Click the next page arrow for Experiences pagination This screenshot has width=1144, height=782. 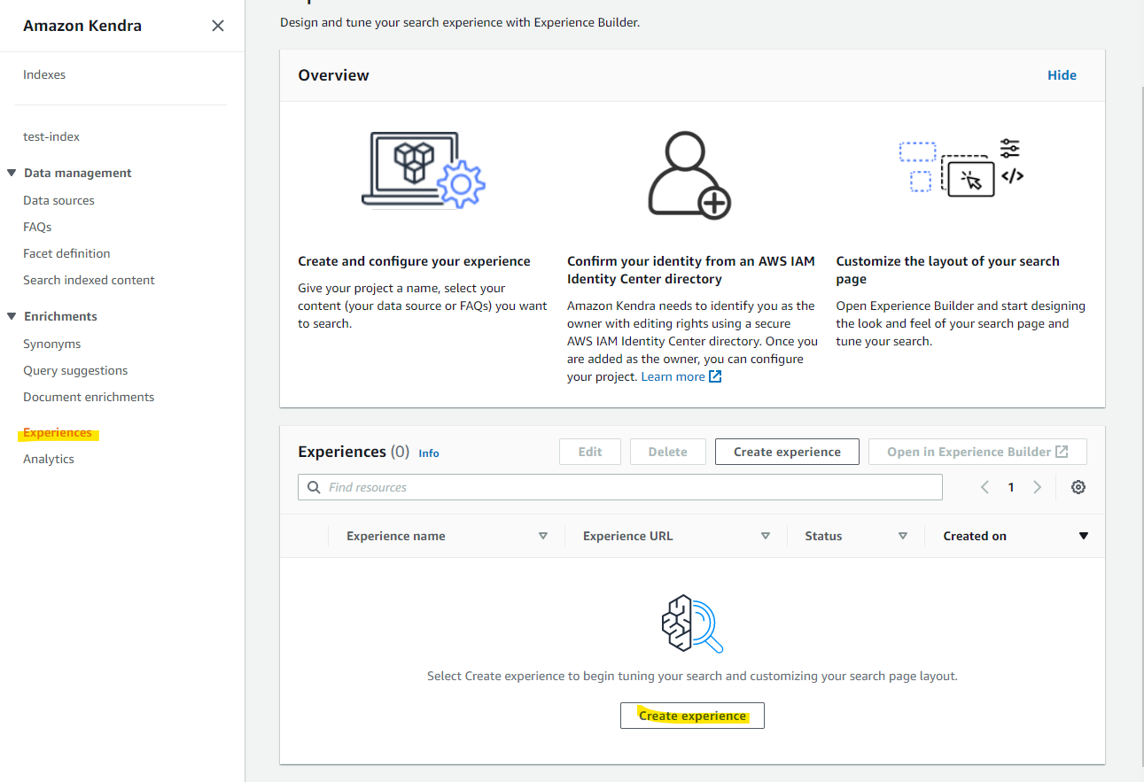point(1037,486)
